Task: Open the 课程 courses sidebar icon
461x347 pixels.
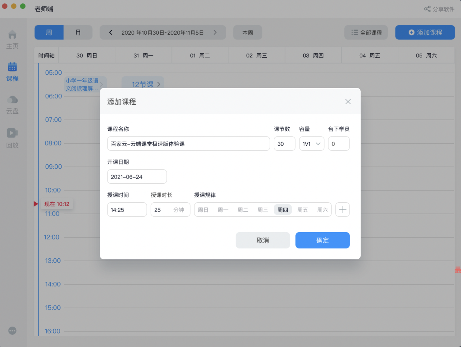Action: click(12, 72)
